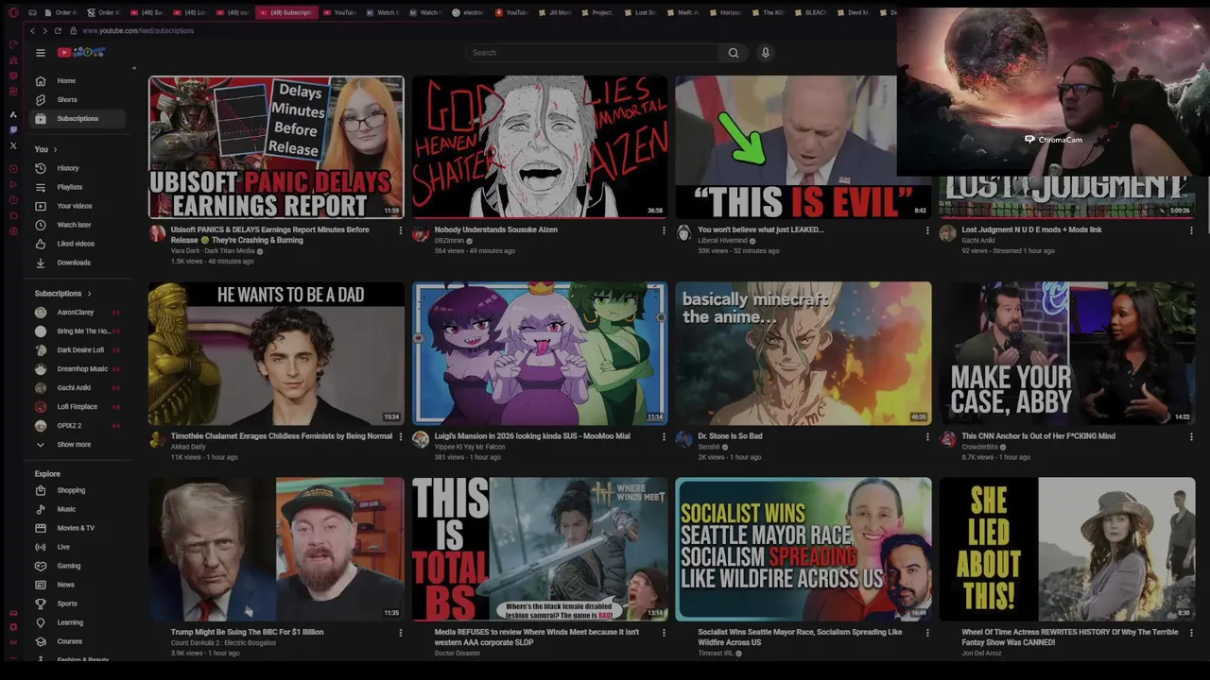
Task: Open Shopping in Explore section
Action: tap(78, 490)
